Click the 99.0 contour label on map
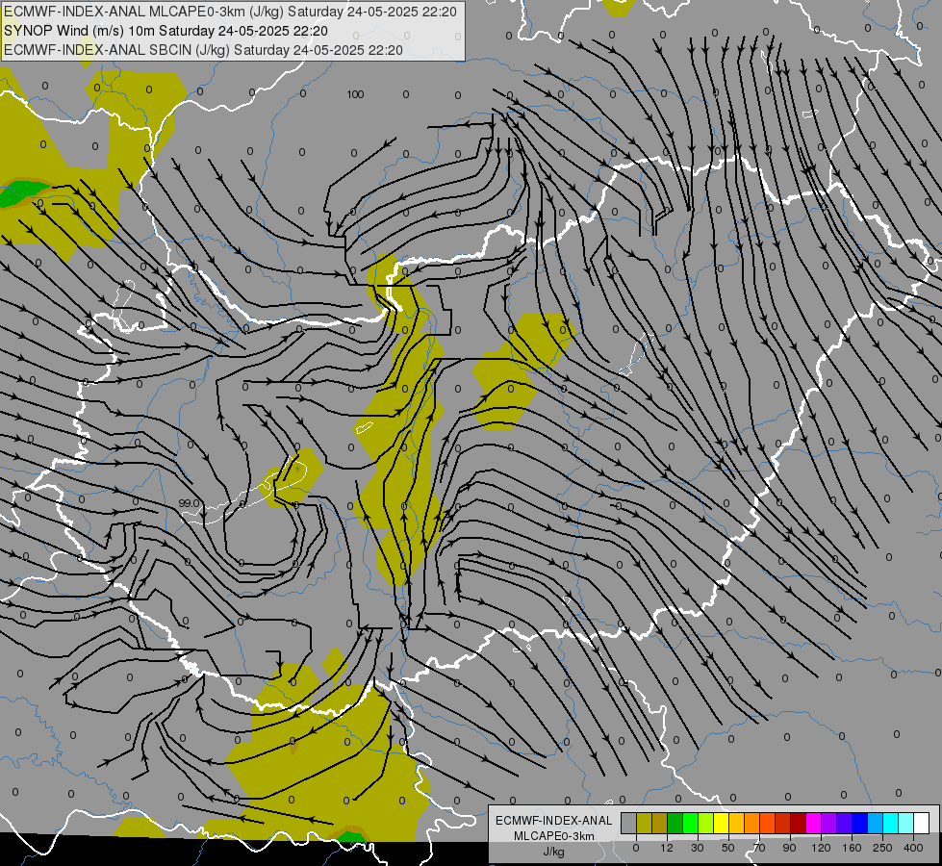 coord(188,503)
